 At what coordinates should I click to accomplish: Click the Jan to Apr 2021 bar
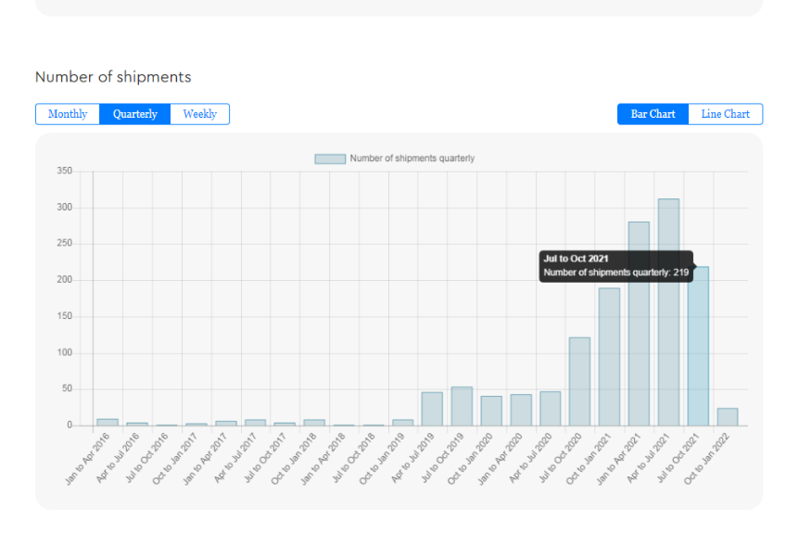[639, 343]
